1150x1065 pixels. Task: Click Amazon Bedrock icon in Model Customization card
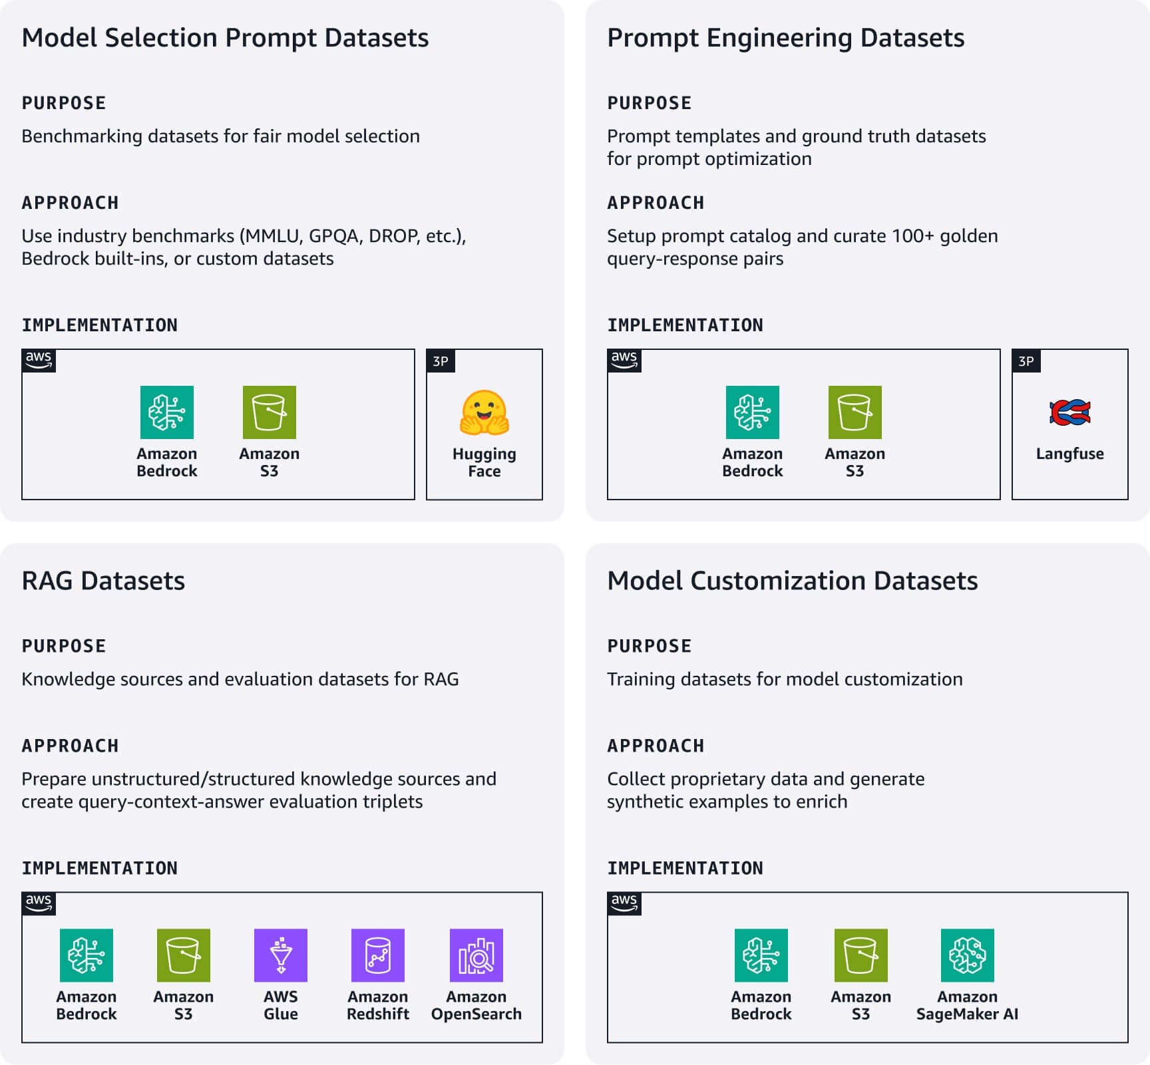click(761, 955)
